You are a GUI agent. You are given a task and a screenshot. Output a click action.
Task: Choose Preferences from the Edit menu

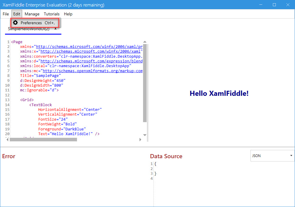click(35, 23)
